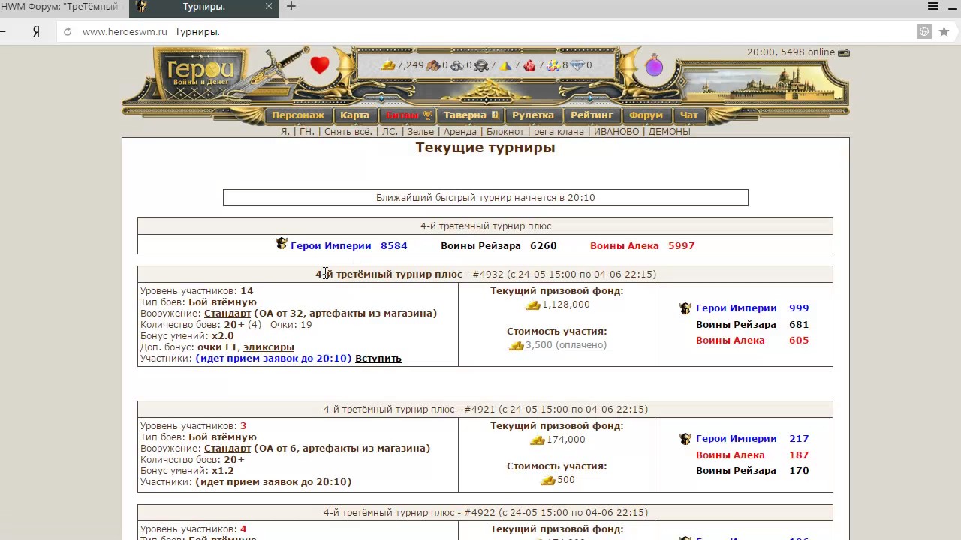Click faction emblem beside Герои Империи 999
This screenshot has width=961, height=540.
685,308
